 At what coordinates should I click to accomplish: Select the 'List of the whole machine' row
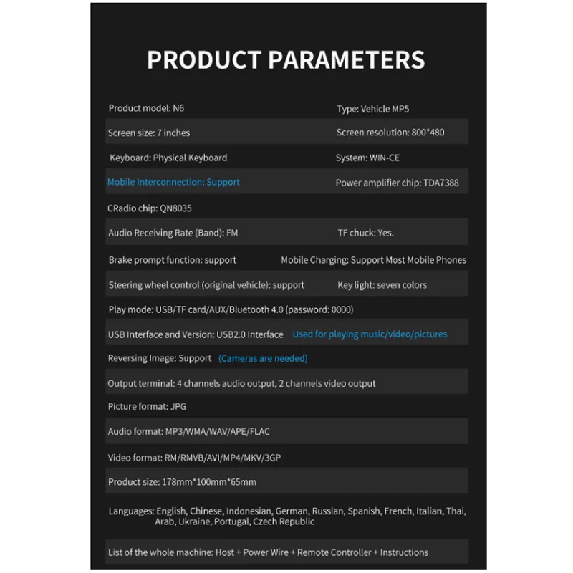pyautogui.click(x=268, y=552)
